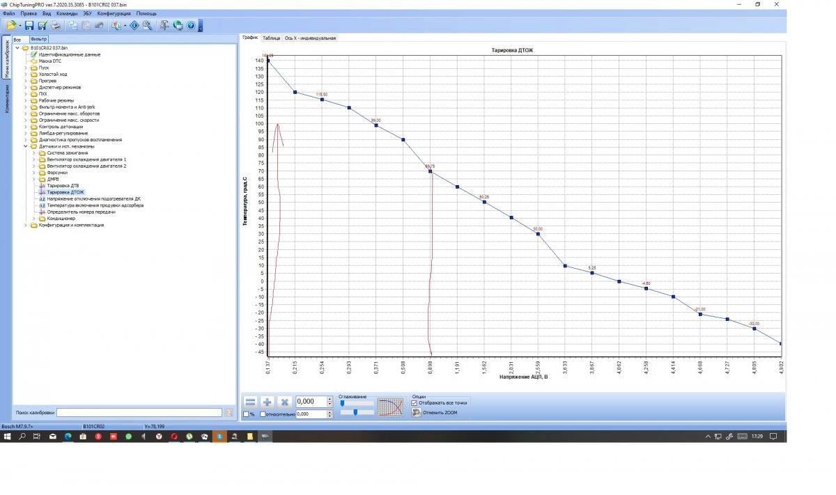
Task: Open the 'Команды' menu
Action: point(67,13)
